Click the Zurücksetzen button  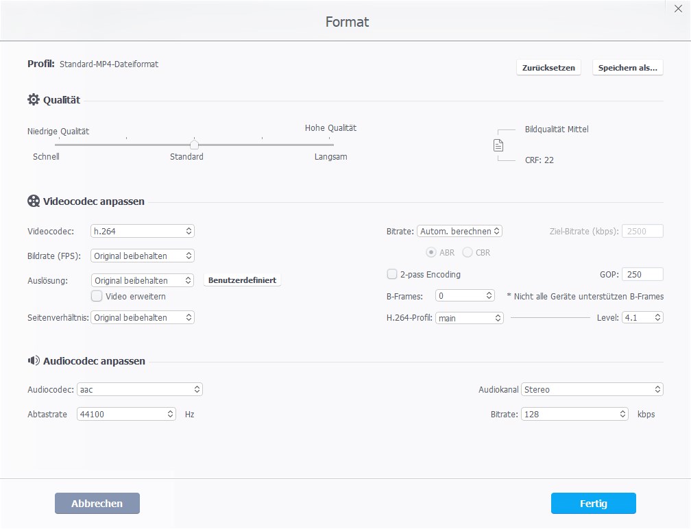(x=548, y=68)
